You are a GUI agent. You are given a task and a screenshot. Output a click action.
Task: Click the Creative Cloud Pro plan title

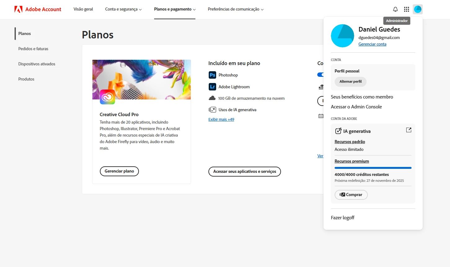click(119, 114)
